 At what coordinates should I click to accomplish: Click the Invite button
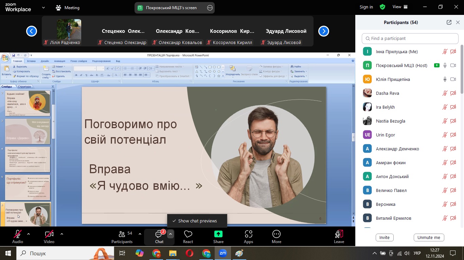click(x=385, y=237)
